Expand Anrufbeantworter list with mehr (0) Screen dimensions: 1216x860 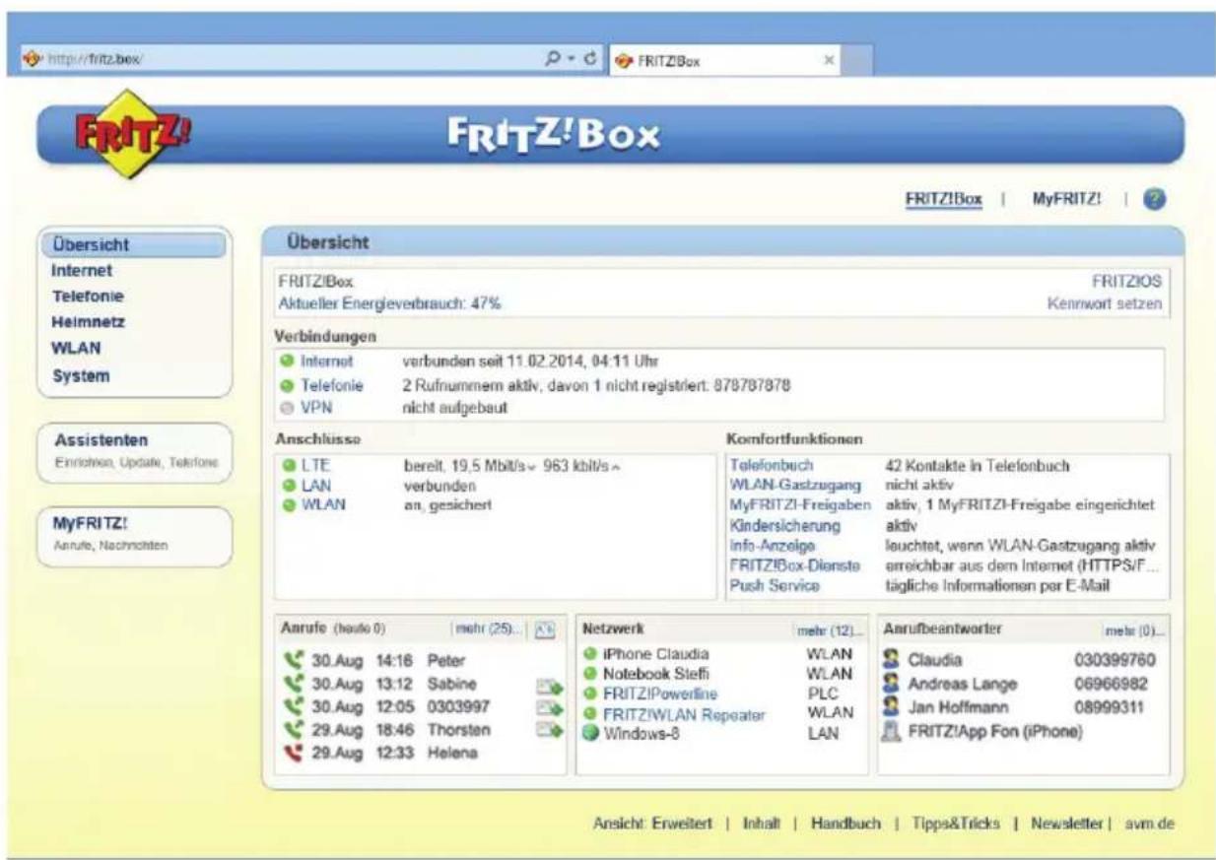tap(1135, 630)
